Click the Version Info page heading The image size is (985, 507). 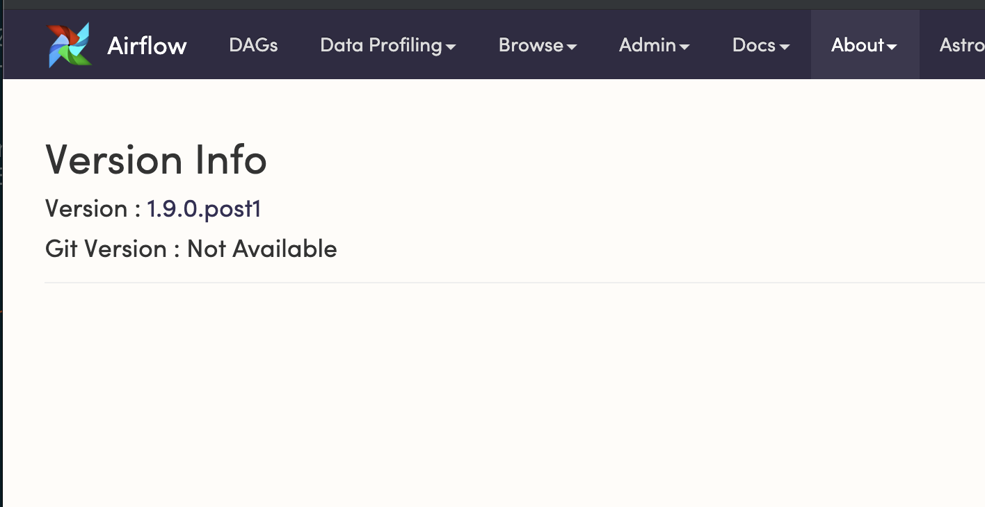(155, 160)
